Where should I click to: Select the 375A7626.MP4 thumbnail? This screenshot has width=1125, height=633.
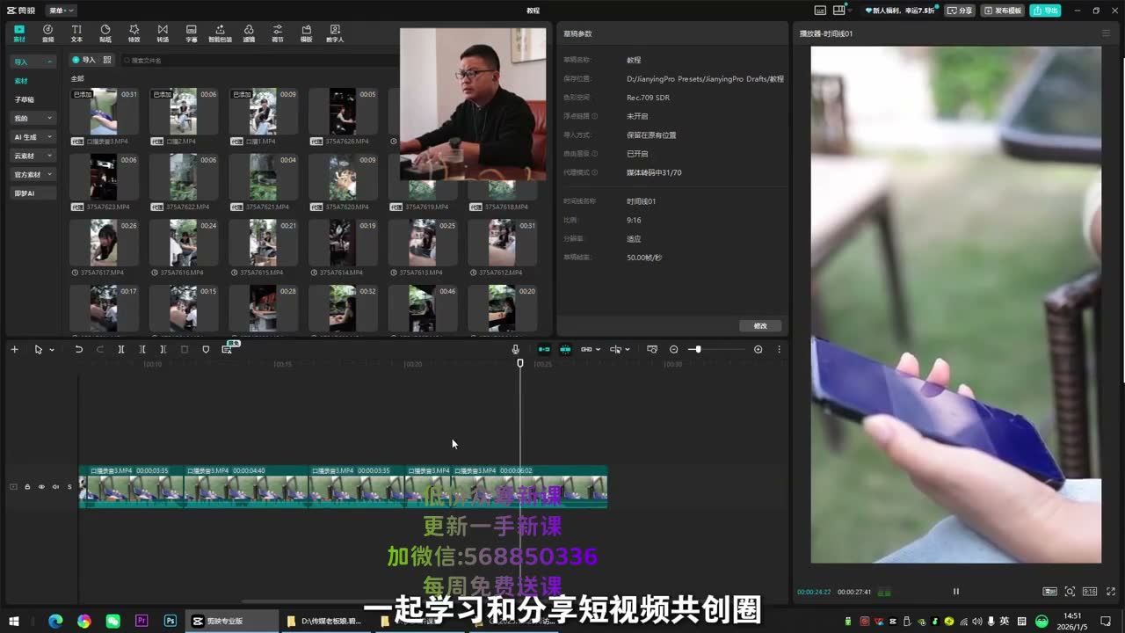(x=342, y=112)
